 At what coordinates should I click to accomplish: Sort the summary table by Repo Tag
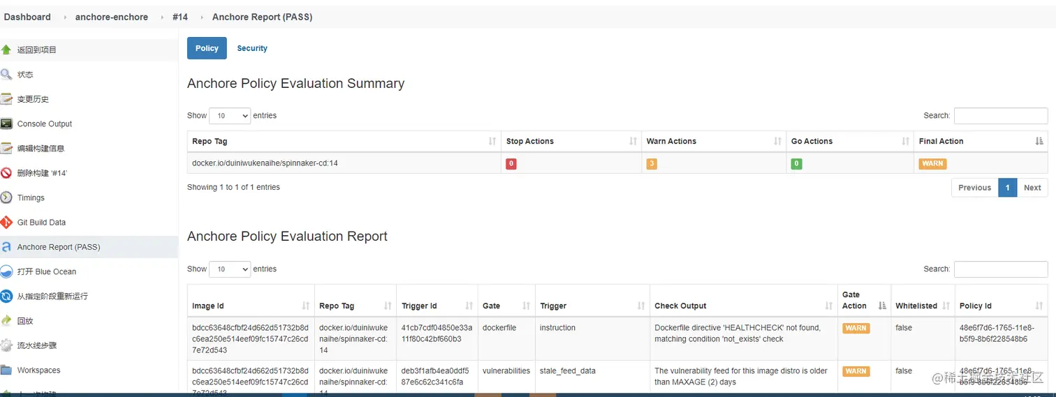344,141
